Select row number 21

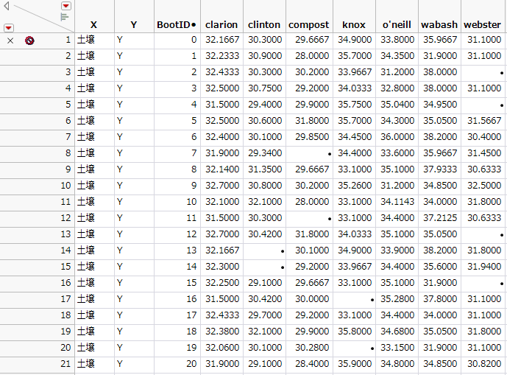click(66, 363)
